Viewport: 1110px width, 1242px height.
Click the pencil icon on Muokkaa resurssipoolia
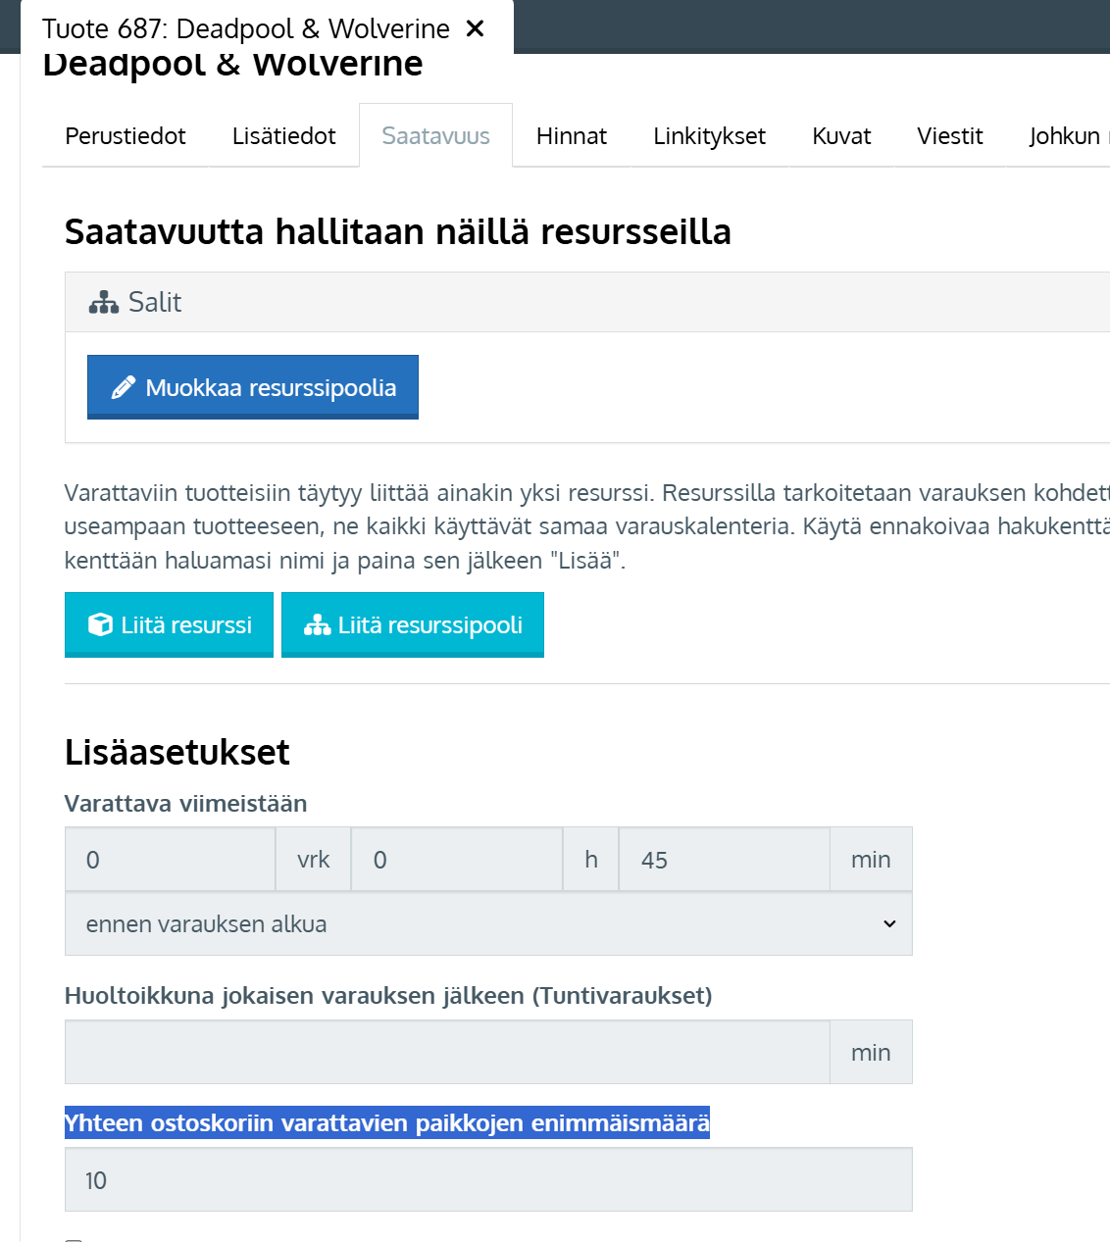tap(123, 388)
